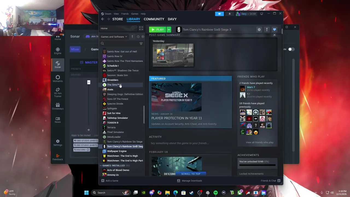350x197 pixels.
Task: Select Sons Of The Forest entry
Action: coord(118,99)
